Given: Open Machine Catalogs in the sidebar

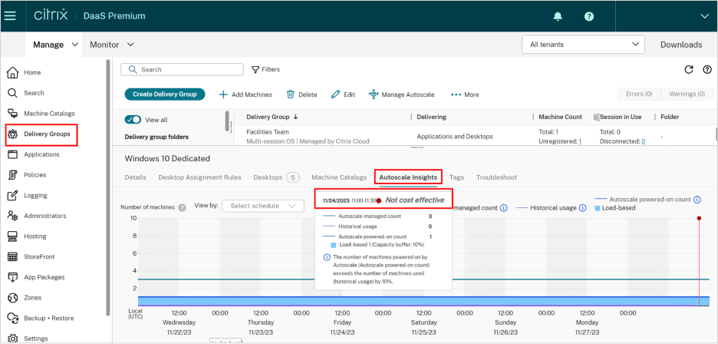Looking at the screenshot, I should tap(49, 114).
